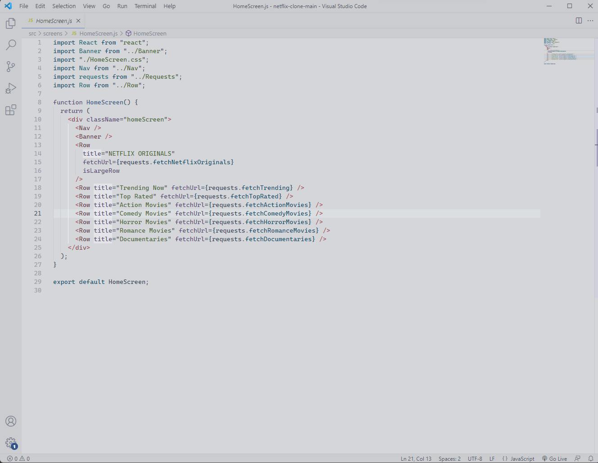Open the Help menu
Screen dimensions: 598x463
tap(169, 6)
